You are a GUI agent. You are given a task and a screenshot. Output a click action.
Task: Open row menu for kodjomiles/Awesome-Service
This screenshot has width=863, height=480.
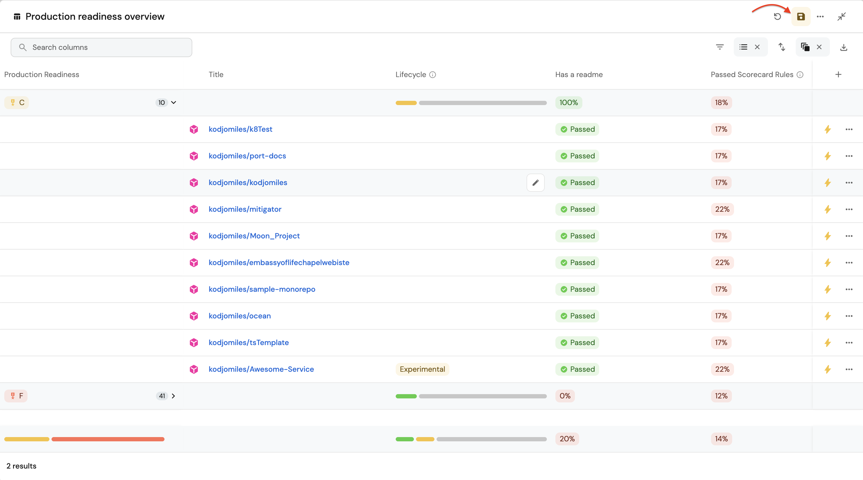(x=849, y=369)
